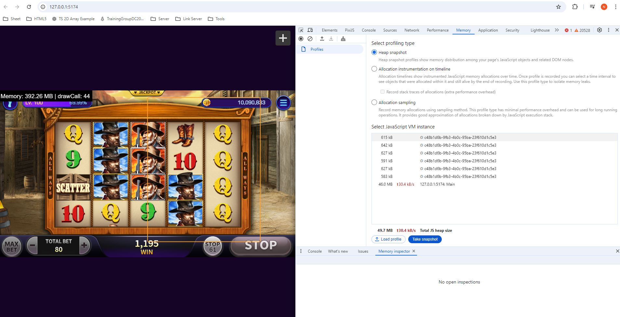
Task: Open the Tools bookmarks folder
Action: (x=216, y=19)
